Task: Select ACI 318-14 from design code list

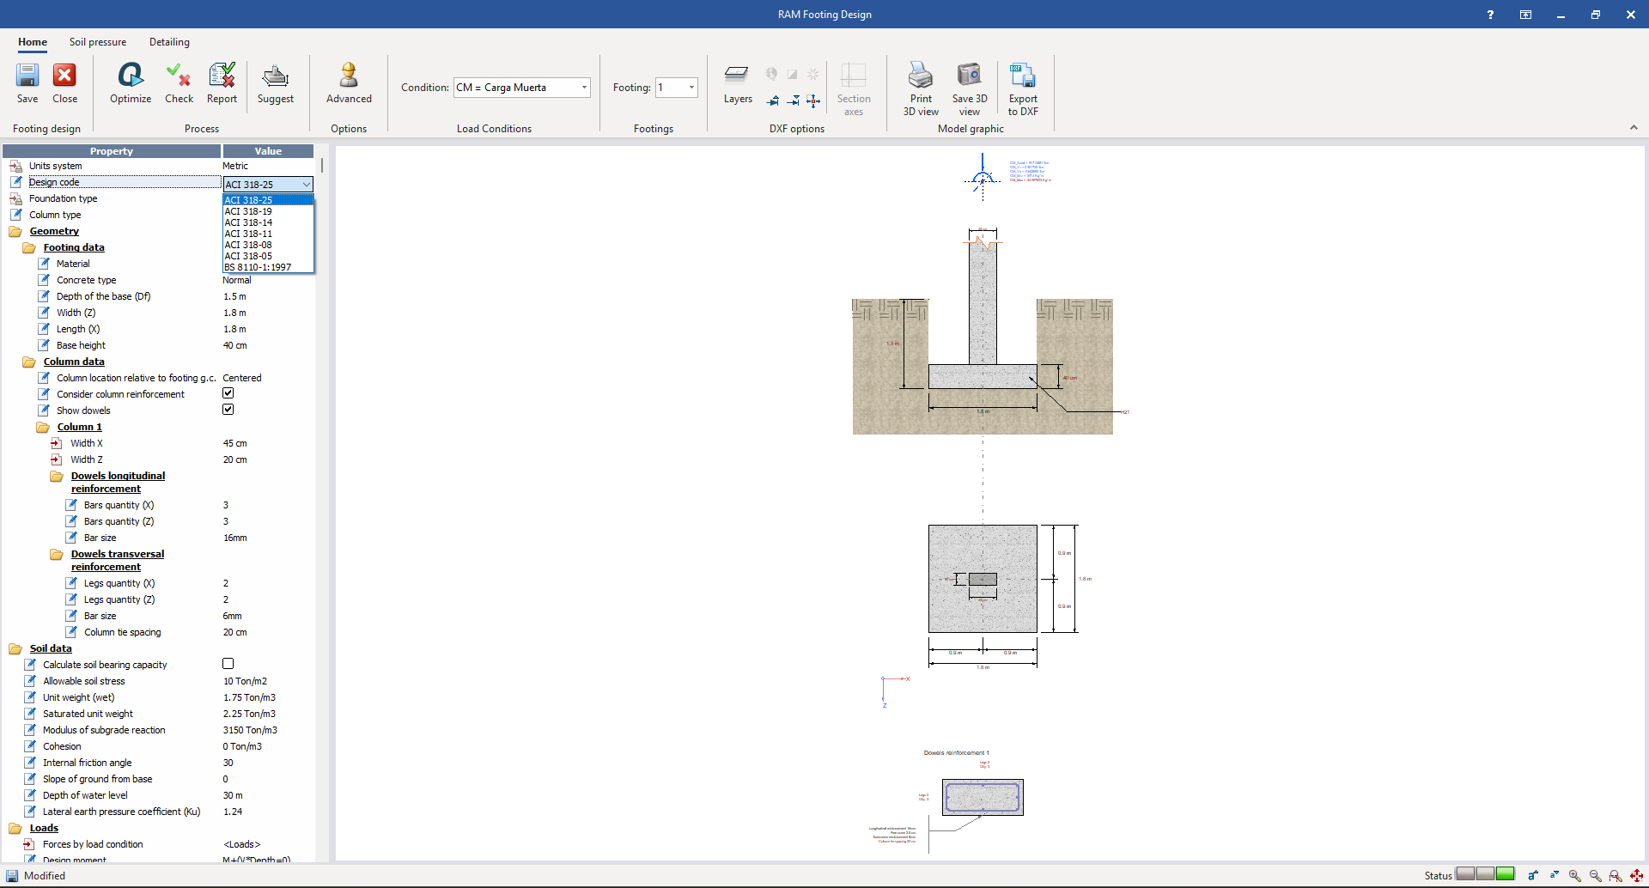Action: coord(249,222)
